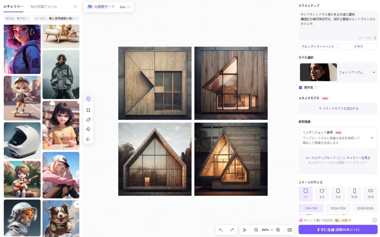
Task: Click the undo arrow icon
Action: [x=221, y=230]
